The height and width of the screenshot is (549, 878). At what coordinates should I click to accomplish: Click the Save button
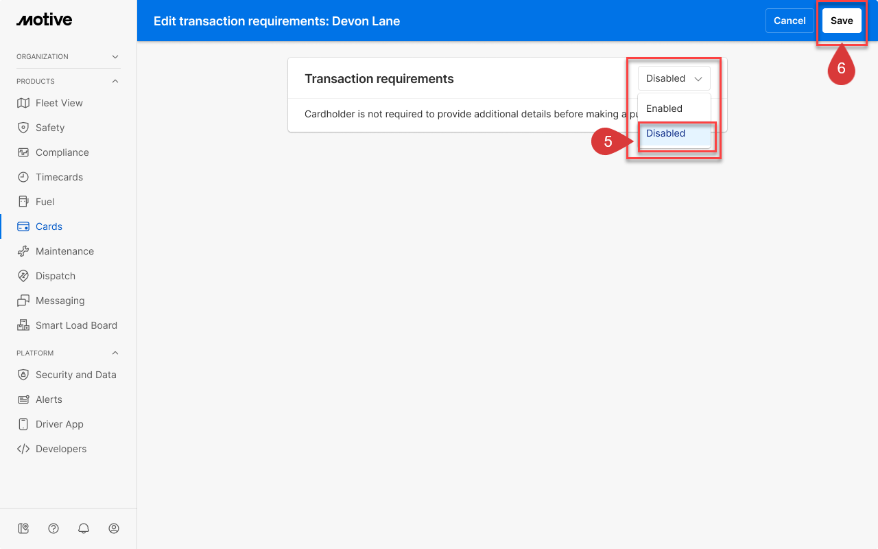pyautogui.click(x=842, y=21)
